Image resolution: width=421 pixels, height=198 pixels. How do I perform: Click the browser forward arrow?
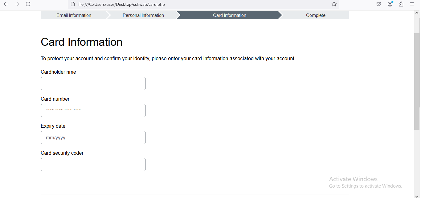pyautogui.click(x=17, y=4)
